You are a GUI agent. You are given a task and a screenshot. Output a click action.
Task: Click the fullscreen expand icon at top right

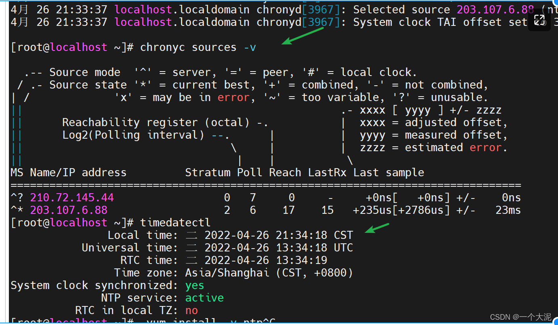[x=539, y=19]
